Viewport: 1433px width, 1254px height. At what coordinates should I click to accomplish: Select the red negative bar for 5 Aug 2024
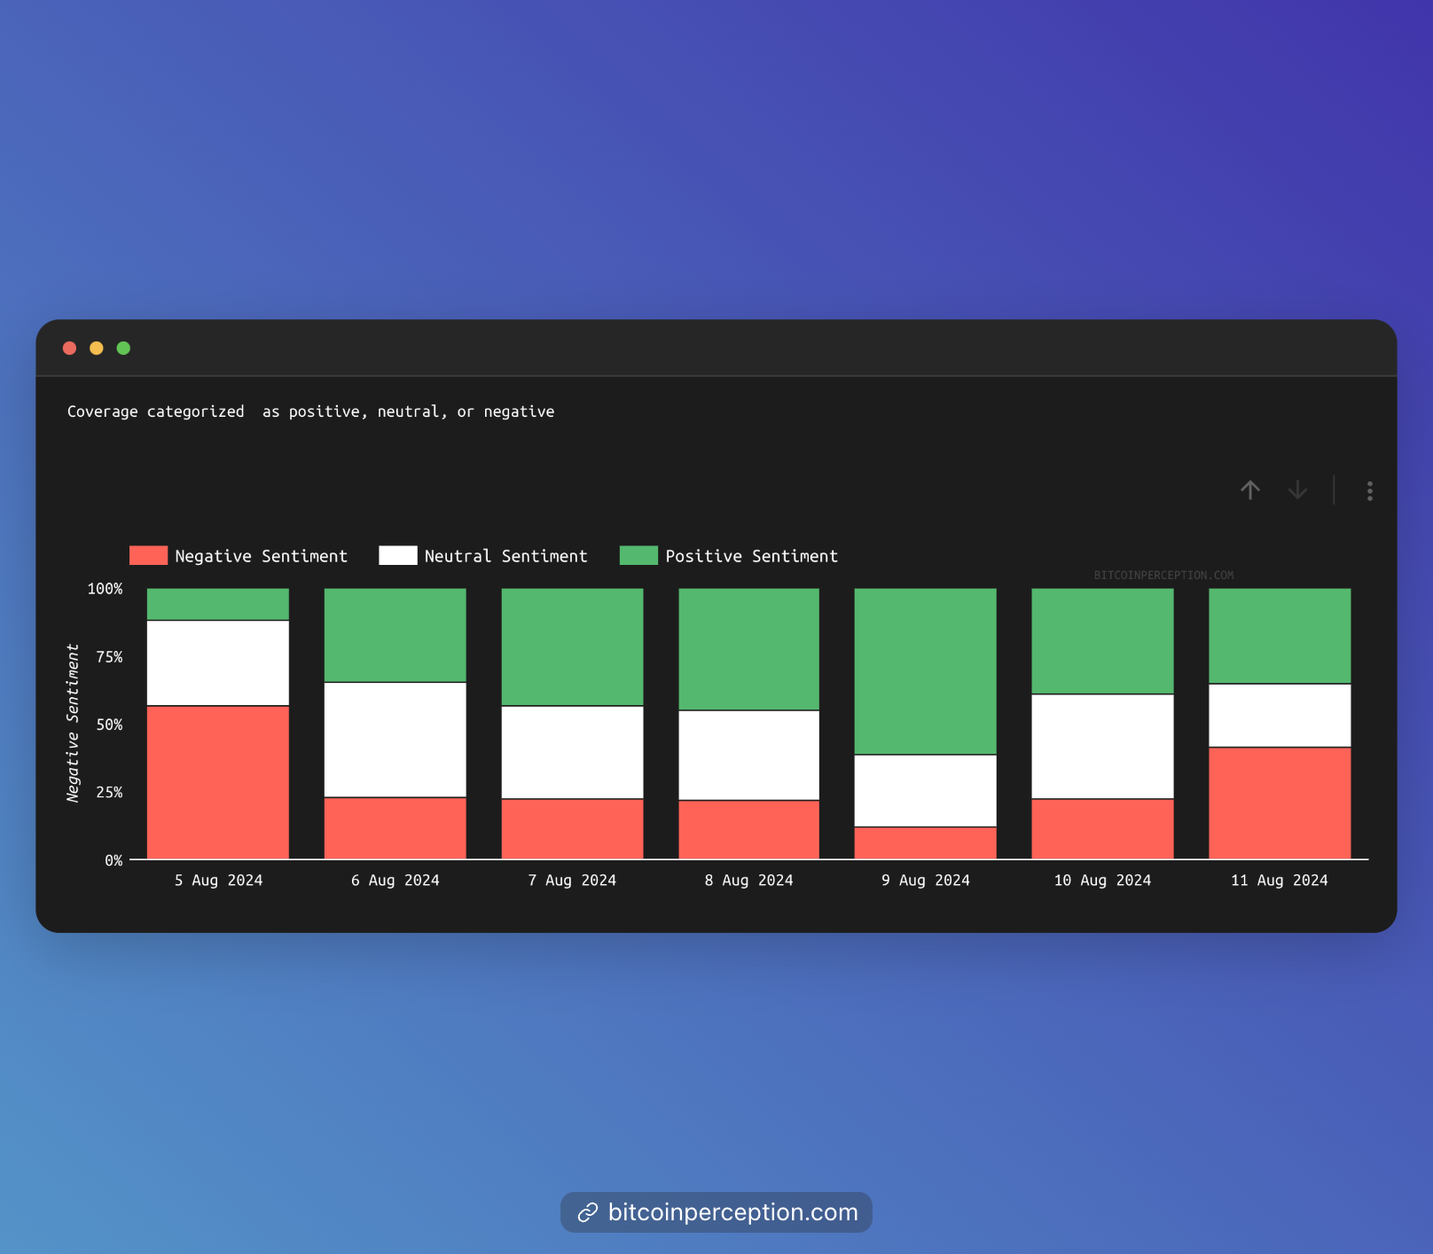[218, 782]
